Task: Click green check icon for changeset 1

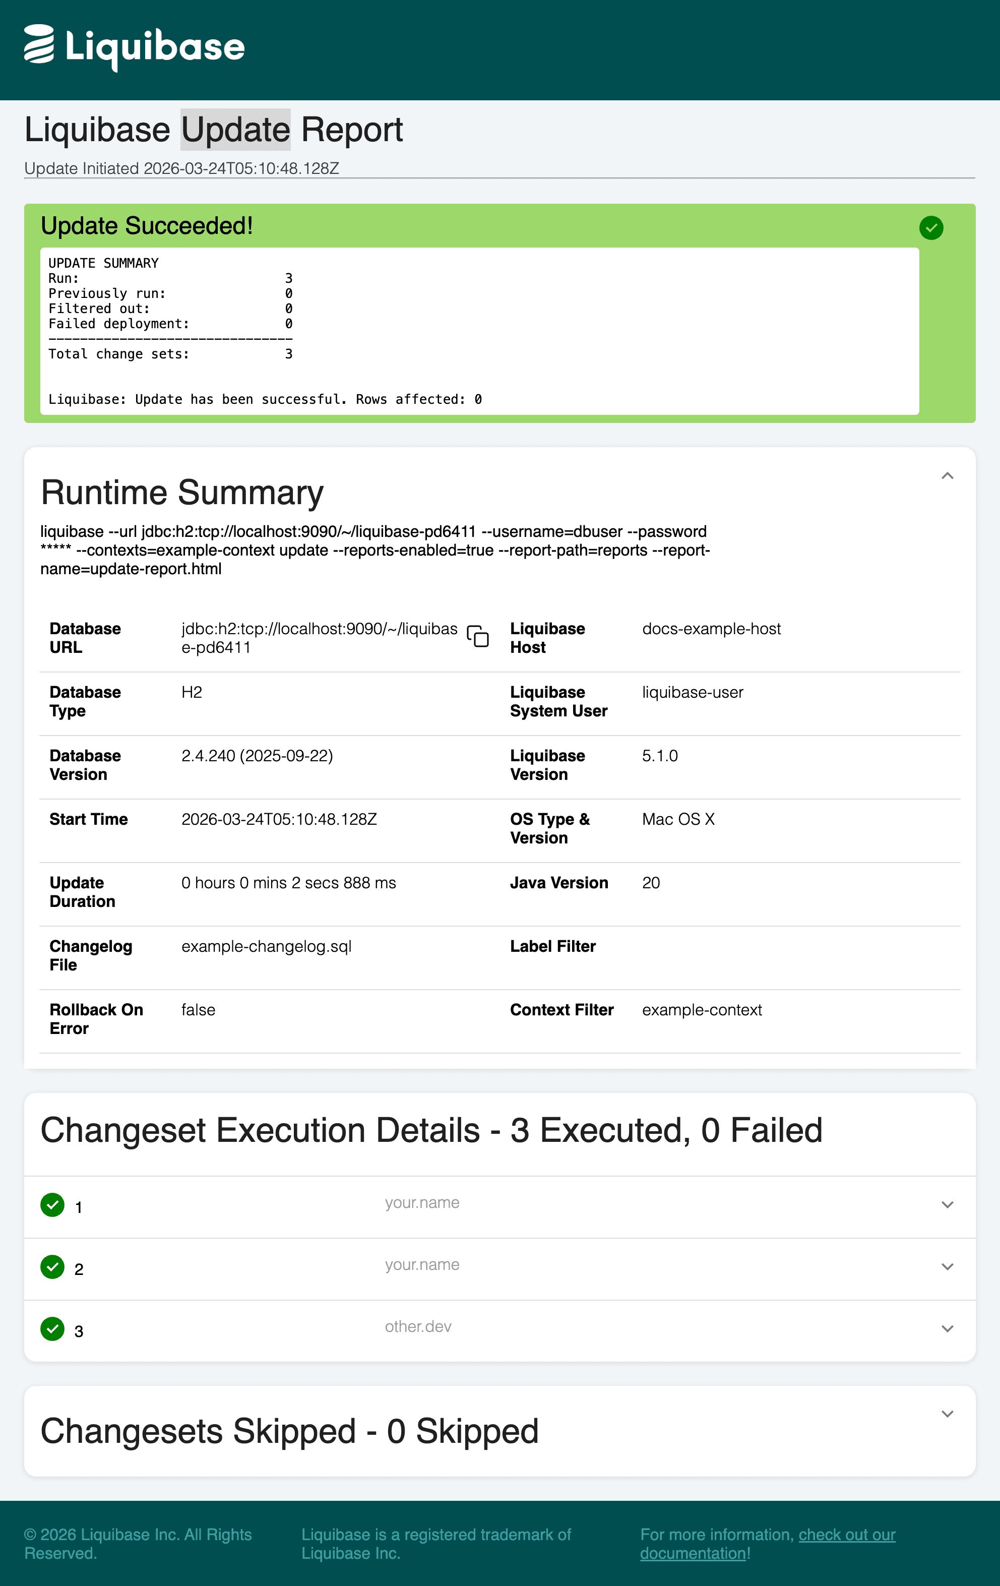Action: click(52, 1205)
